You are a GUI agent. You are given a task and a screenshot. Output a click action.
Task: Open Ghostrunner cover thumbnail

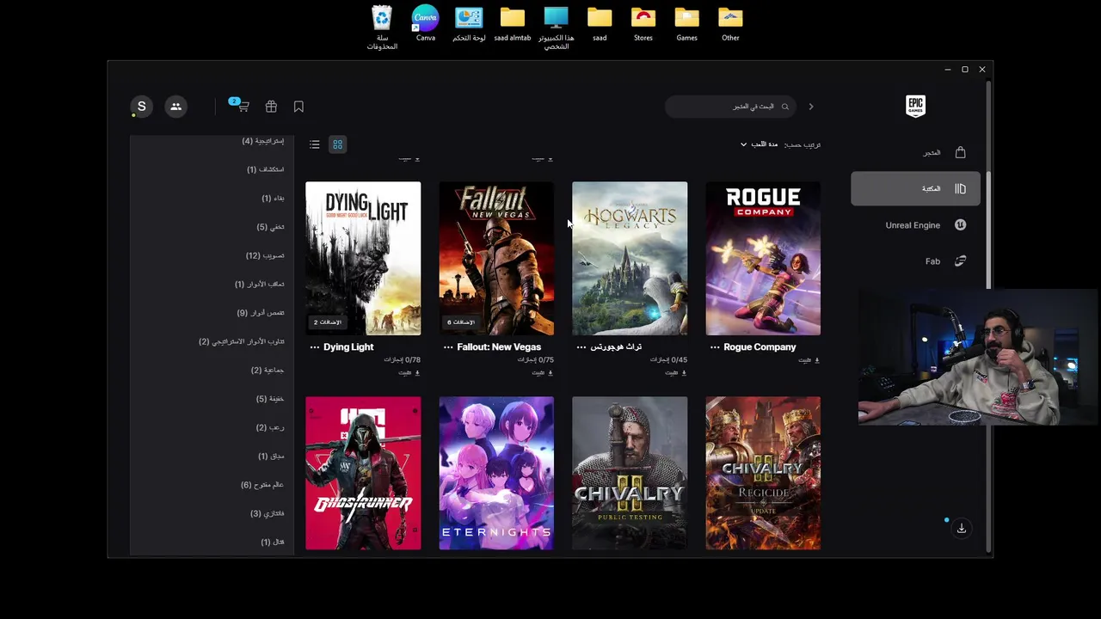[363, 473]
